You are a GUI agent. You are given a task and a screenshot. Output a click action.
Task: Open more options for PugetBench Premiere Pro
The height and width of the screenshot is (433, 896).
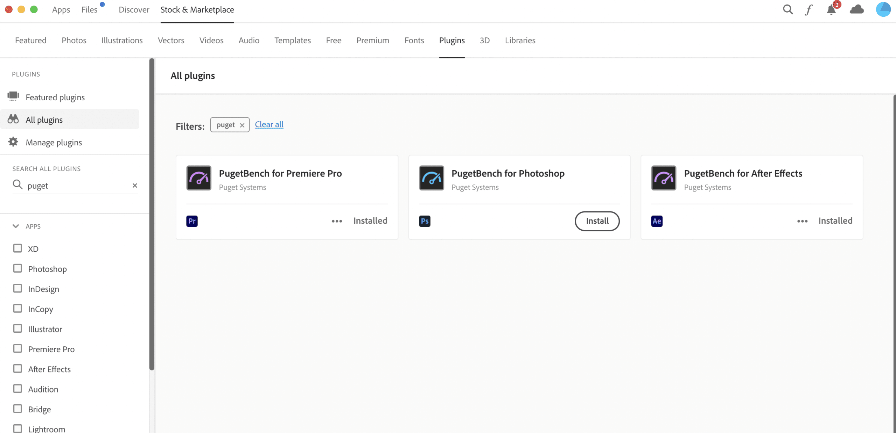[x=337, y=221]
